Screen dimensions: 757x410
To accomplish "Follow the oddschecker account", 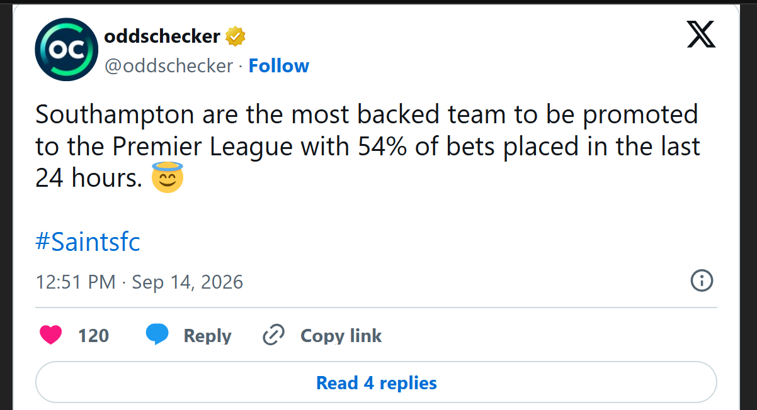I will tap(279, 65).
